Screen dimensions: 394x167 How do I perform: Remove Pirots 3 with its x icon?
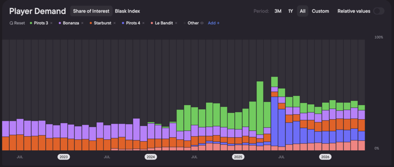51,23
